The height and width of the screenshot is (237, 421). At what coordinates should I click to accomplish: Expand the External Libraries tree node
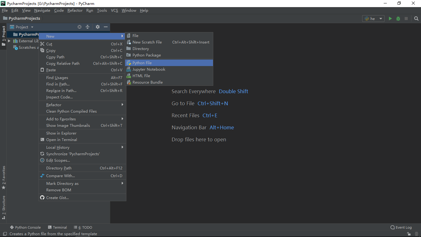click(x=9, y=41)
